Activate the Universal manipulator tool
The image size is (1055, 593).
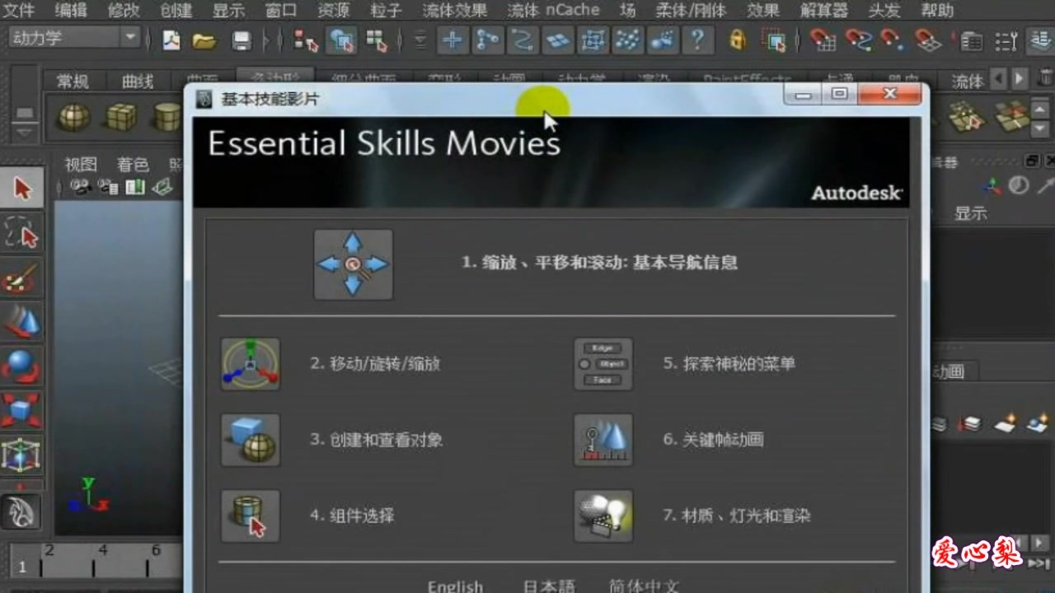pos(21,455)
